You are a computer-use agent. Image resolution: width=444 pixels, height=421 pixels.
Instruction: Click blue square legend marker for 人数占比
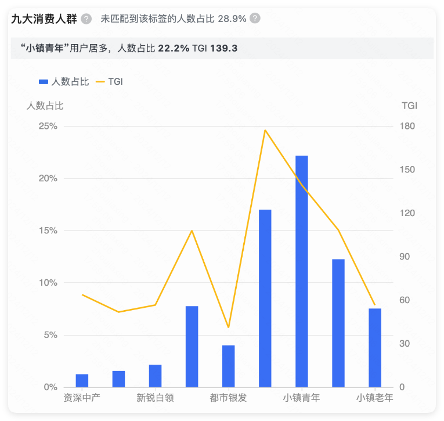pos(44,82)
